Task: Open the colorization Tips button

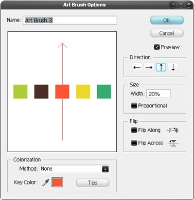Action: [x=93, y=183]
